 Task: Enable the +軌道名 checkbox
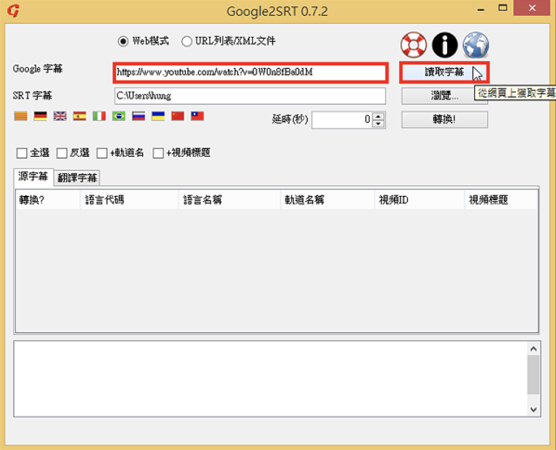[102, 153]
